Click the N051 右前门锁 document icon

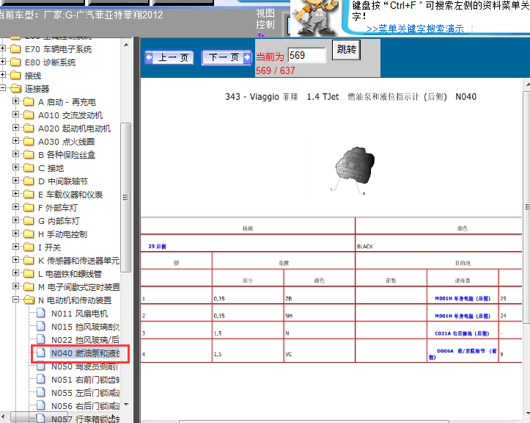[41, 379]
